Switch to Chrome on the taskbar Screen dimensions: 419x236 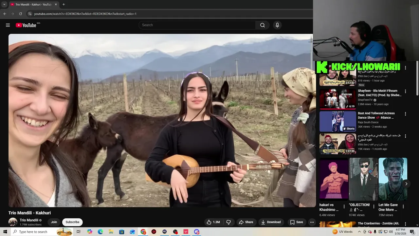(x=143, y=232)
